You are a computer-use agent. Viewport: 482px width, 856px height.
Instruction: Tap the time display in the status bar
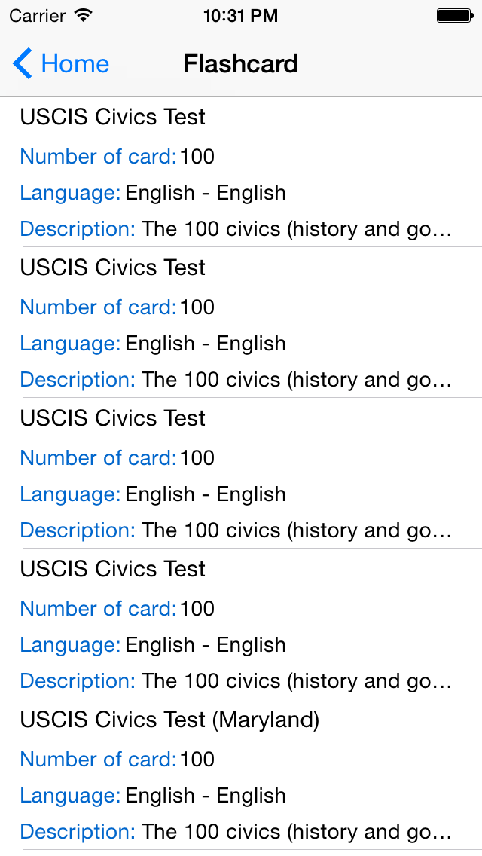240,15
